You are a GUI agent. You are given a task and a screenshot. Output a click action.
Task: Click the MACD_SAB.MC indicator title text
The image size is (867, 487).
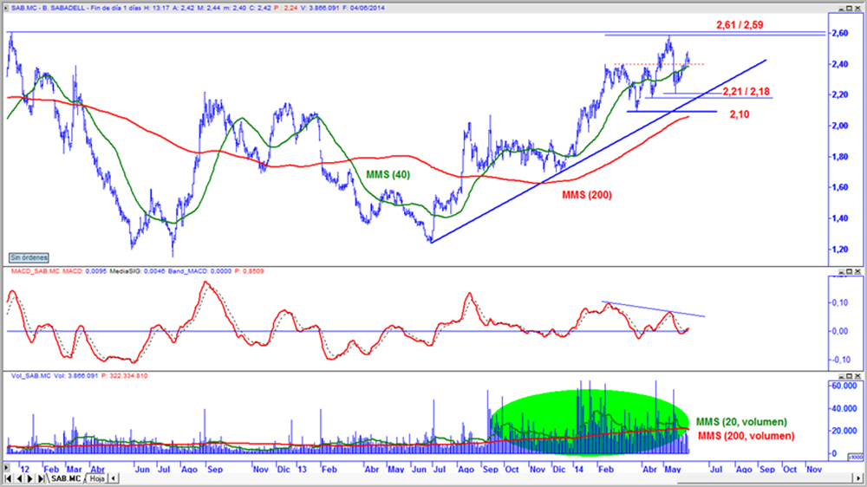tap(36, 271)
